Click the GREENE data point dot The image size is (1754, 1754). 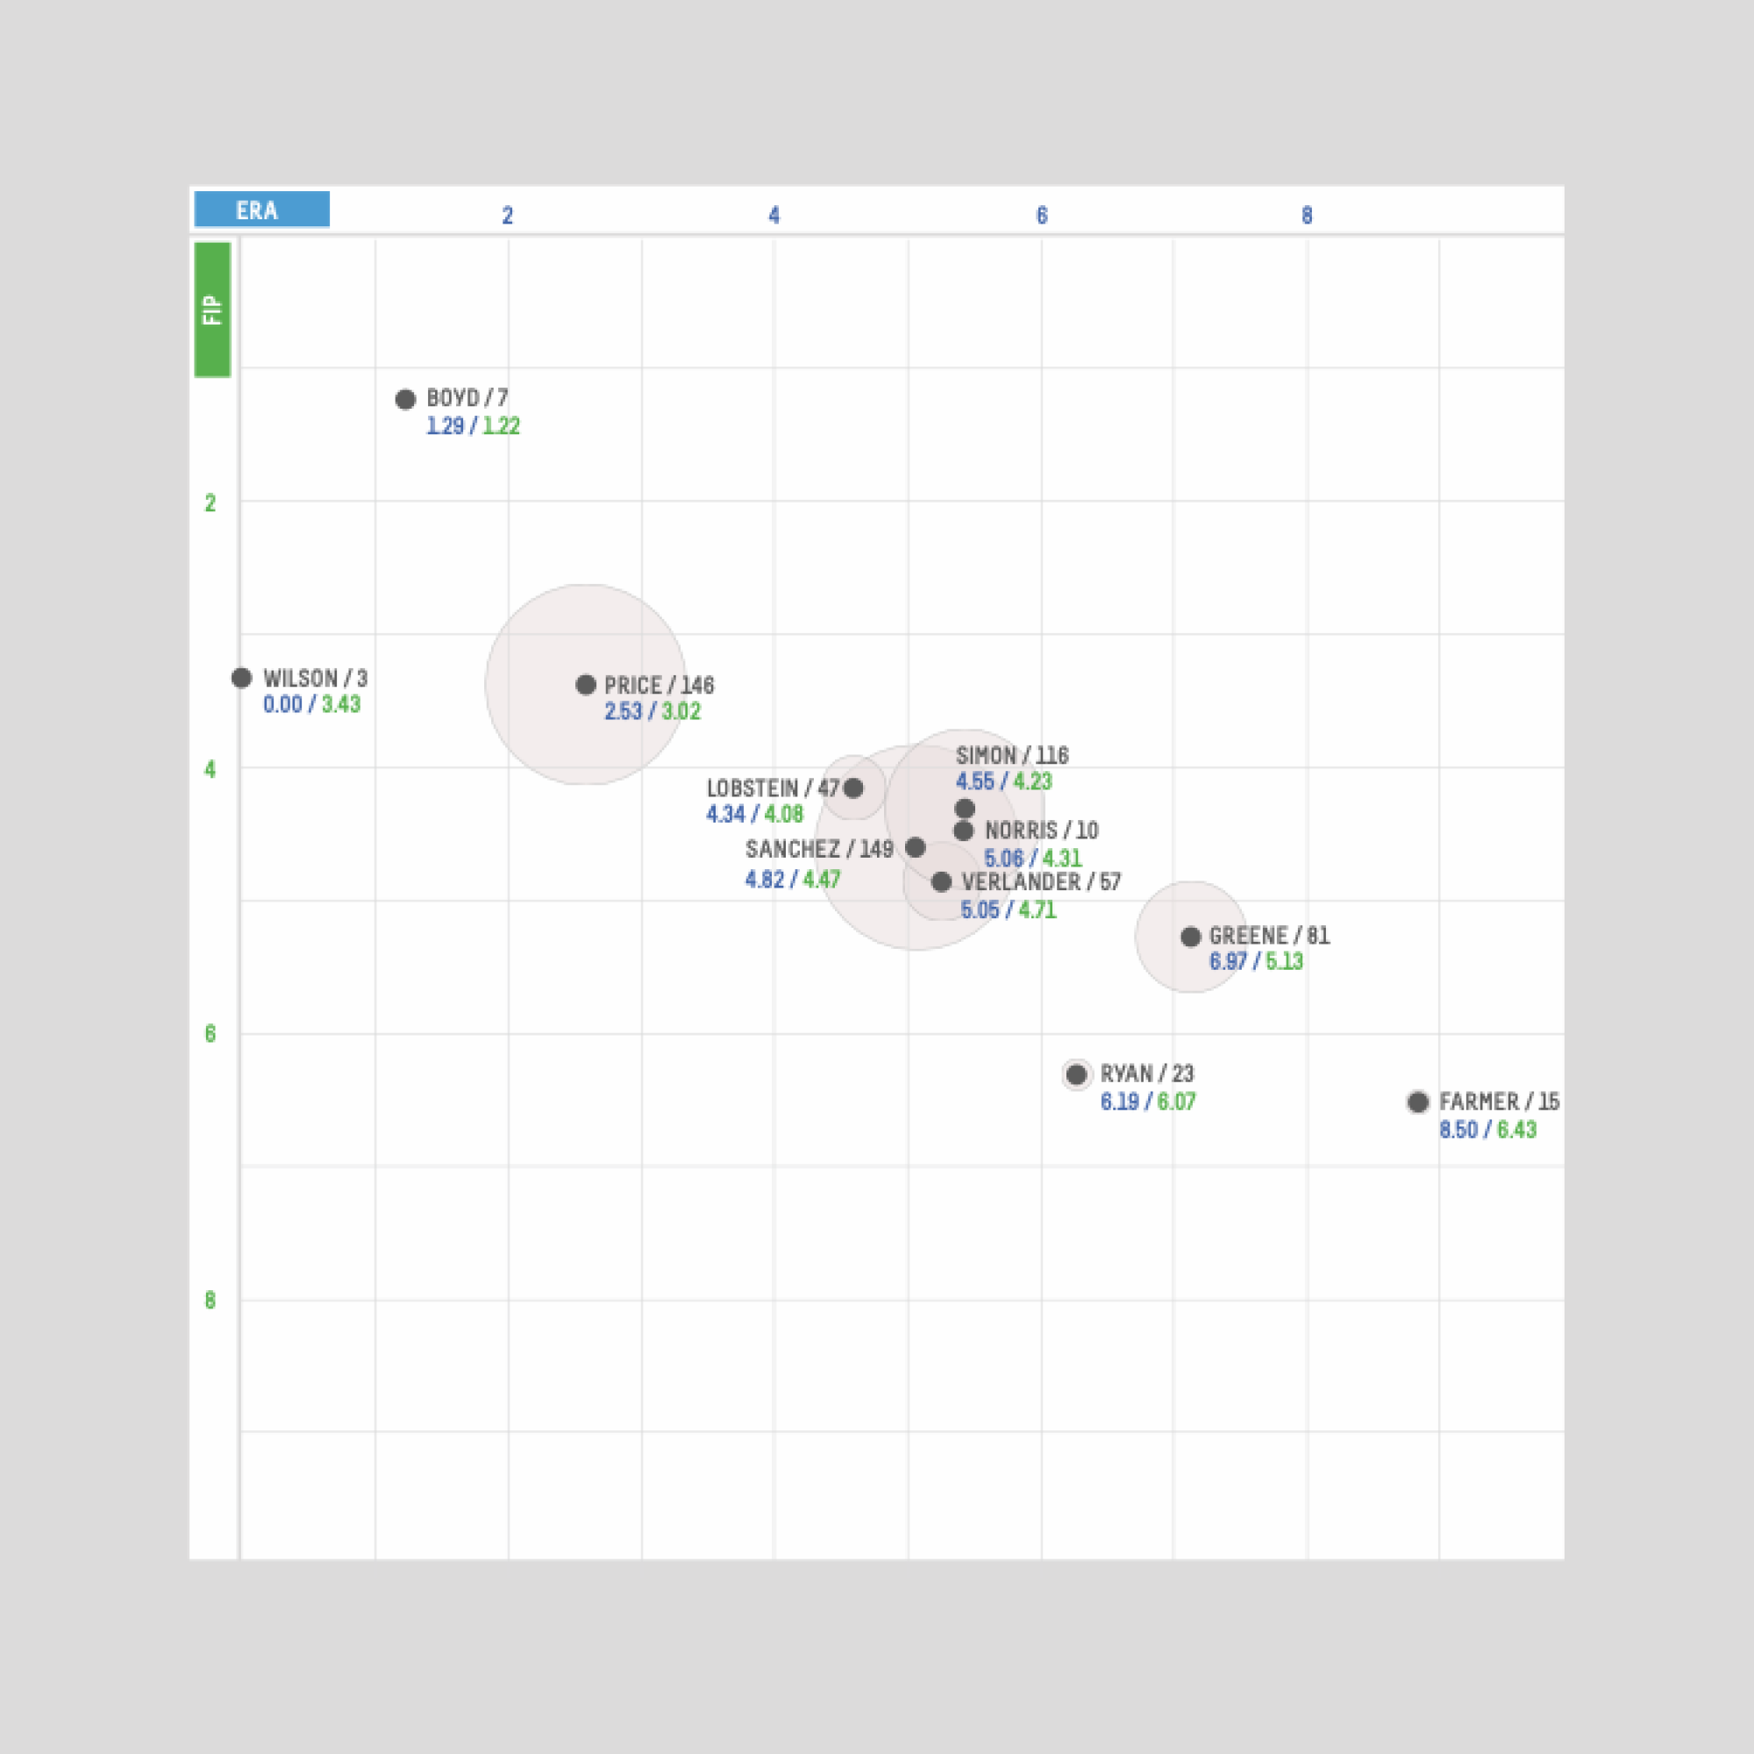tap(1191, 937)
